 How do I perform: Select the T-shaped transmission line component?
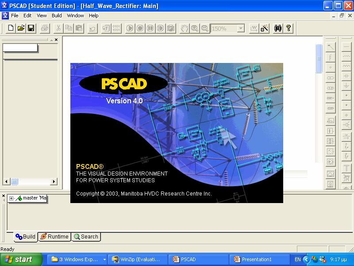click(x=346, y=168)
